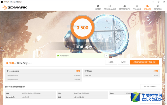Go to the Home section
167x105 pixels.
tap(98, 7)
